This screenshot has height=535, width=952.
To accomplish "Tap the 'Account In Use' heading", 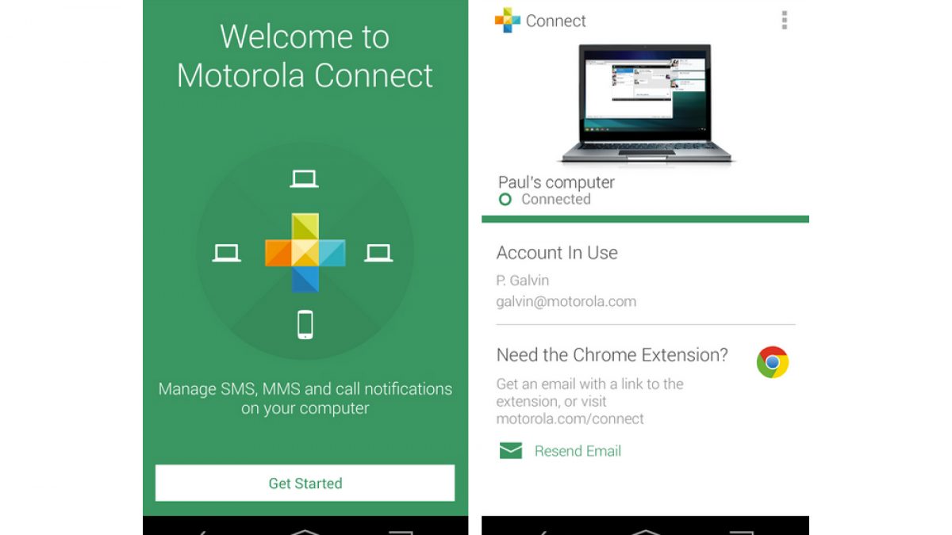I will tap(557, 253).
